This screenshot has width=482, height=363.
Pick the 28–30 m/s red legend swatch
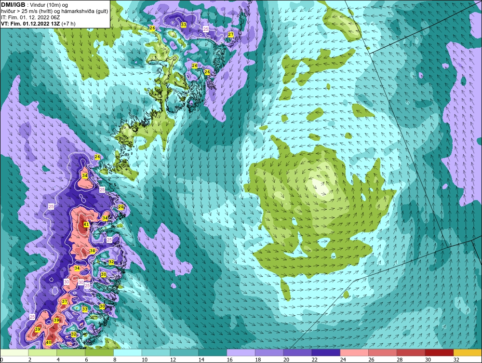tap(411, 352)
